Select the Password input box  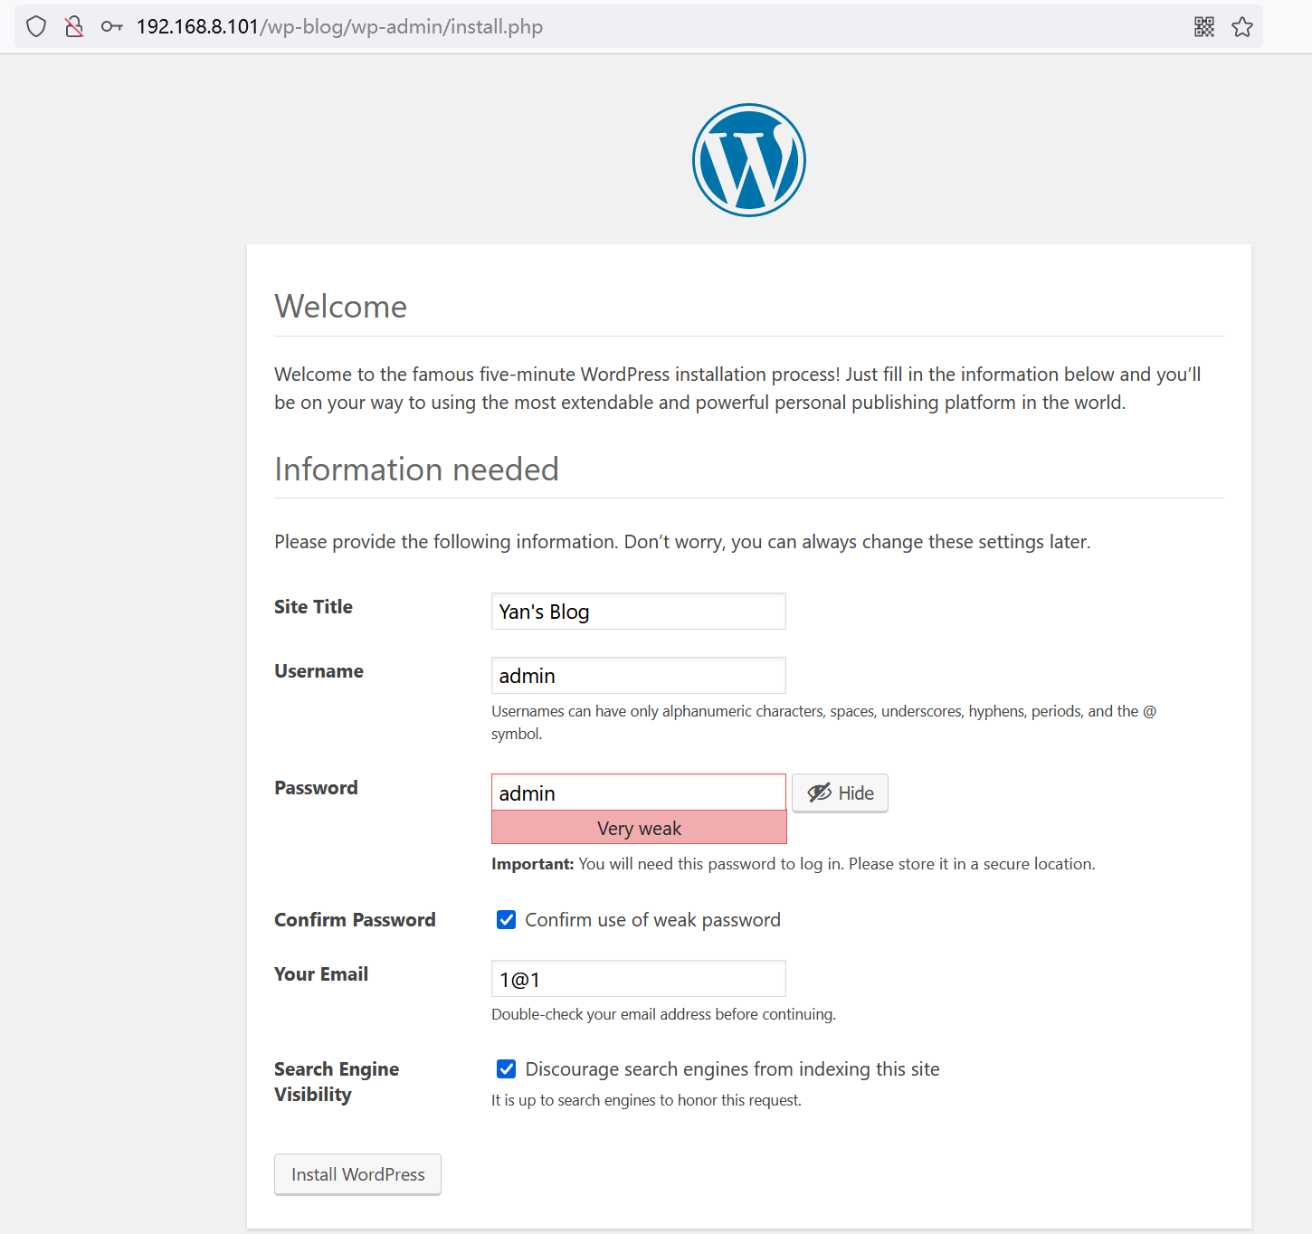[x=638, y=793]
